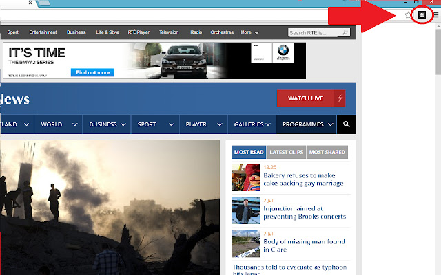Click the lightning bolt icon beside Watch Live
Viewport: 441px width, 275px height.
point(340,98)
